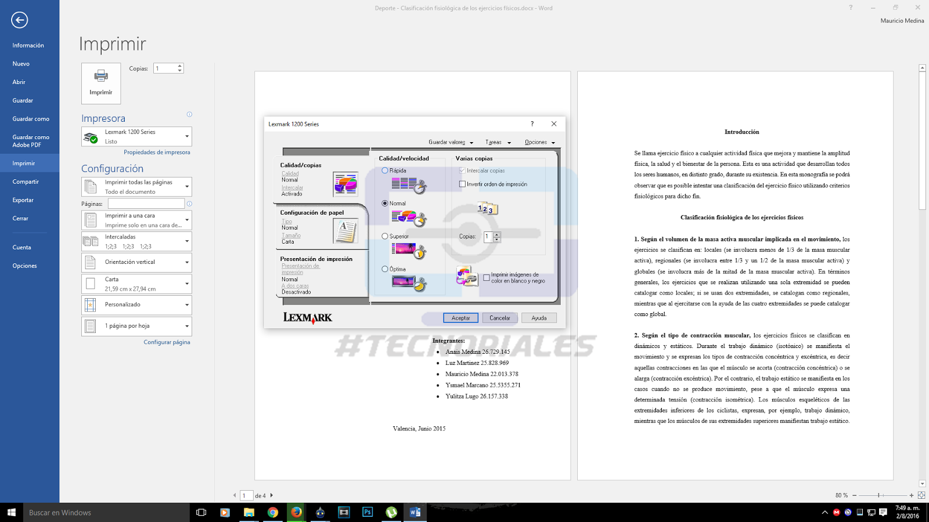This screenshot has height=522, width=929.
Task: Open the Lexmark 1200 Series printer dropdown
Action: tap(136, 137)
